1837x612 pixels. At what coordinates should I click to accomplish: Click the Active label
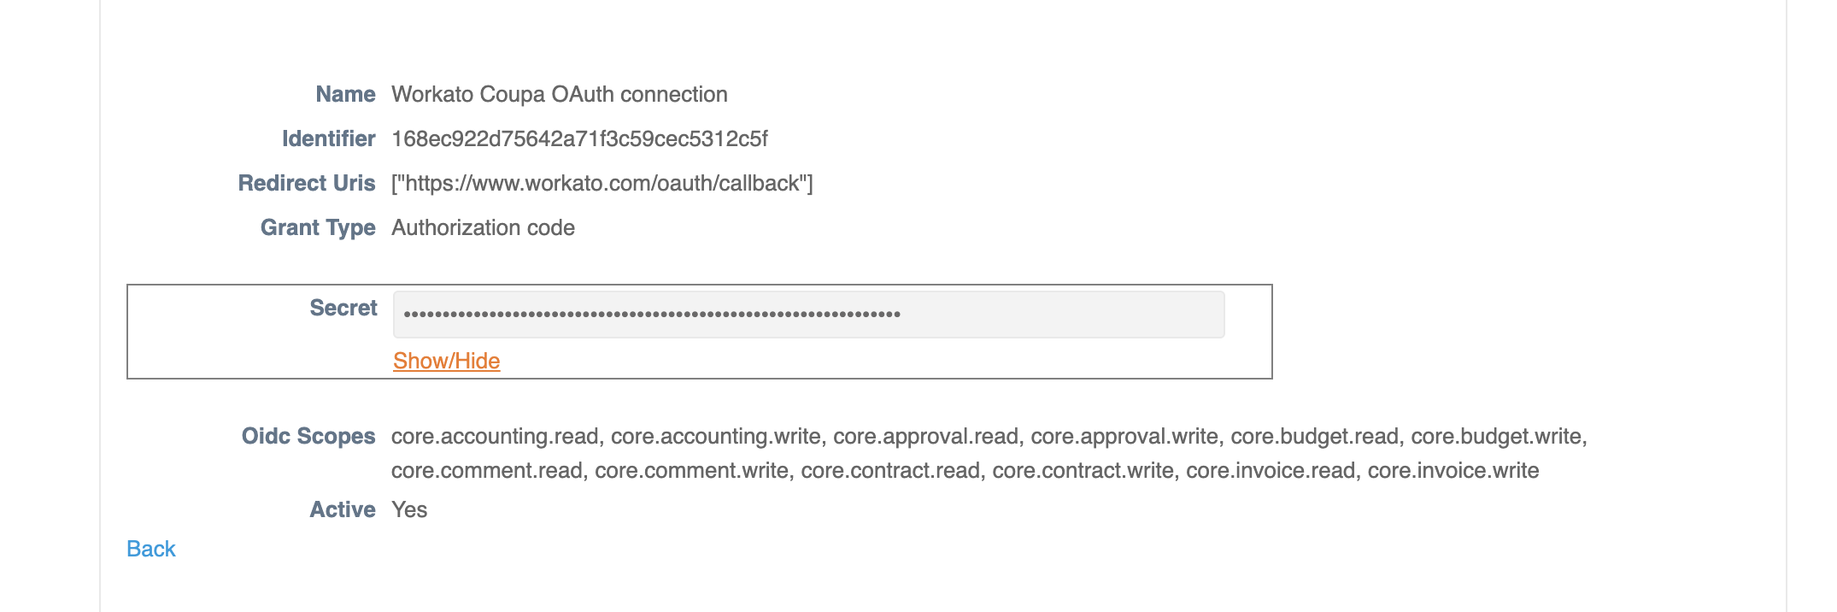[343, 509]
